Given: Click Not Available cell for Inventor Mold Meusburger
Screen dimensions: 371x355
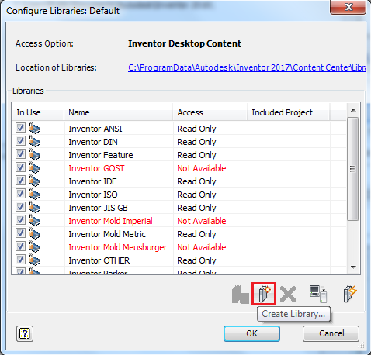Looking at the screenshot, I should coord(202,247).
